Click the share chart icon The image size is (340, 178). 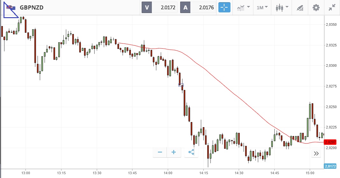191,152
